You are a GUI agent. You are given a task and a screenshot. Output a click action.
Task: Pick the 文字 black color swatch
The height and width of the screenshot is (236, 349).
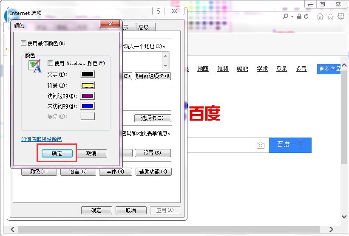click(88, 74)
